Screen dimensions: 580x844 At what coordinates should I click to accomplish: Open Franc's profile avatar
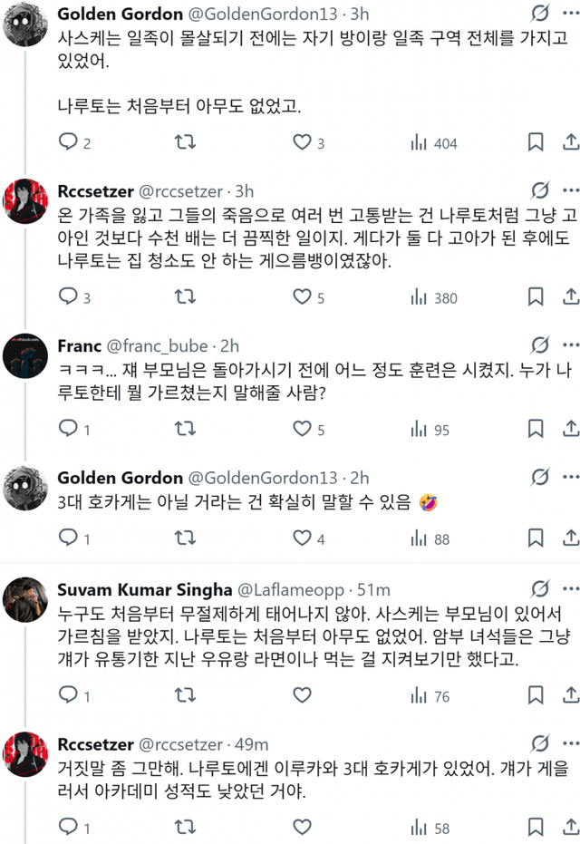[26, 356]
